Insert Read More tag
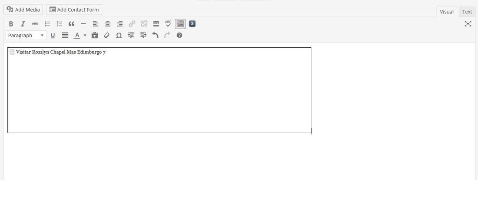The height and width of the screenshot is (220, 478). [x=156, y=24]
